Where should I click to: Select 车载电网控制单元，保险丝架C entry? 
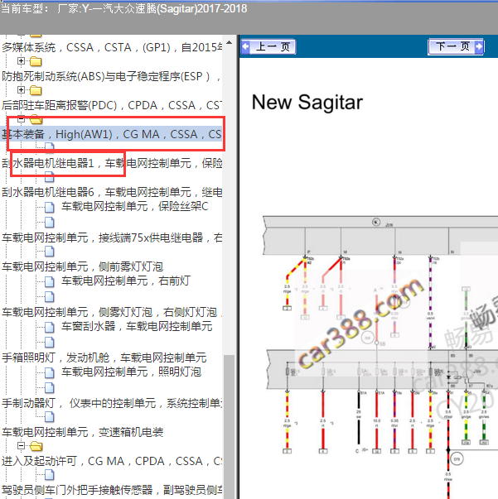point(135,207)
